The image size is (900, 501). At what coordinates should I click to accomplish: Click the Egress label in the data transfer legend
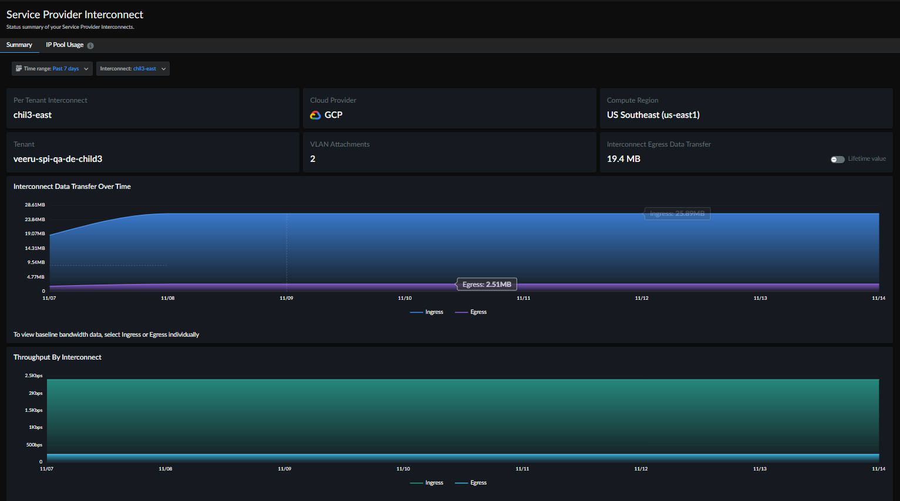[x=478, y=312]
